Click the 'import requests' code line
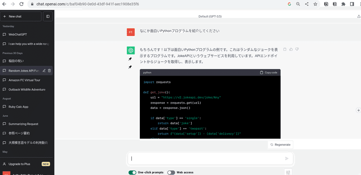Screen dimensions: 361x175 click(x=157, y=82)
